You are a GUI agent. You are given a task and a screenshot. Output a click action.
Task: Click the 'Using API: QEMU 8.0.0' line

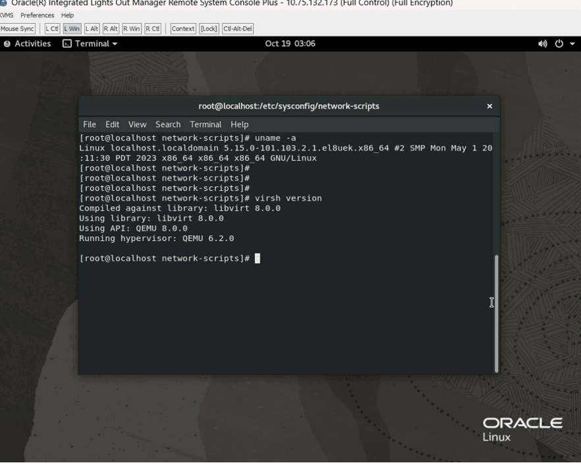coord(133,229)
